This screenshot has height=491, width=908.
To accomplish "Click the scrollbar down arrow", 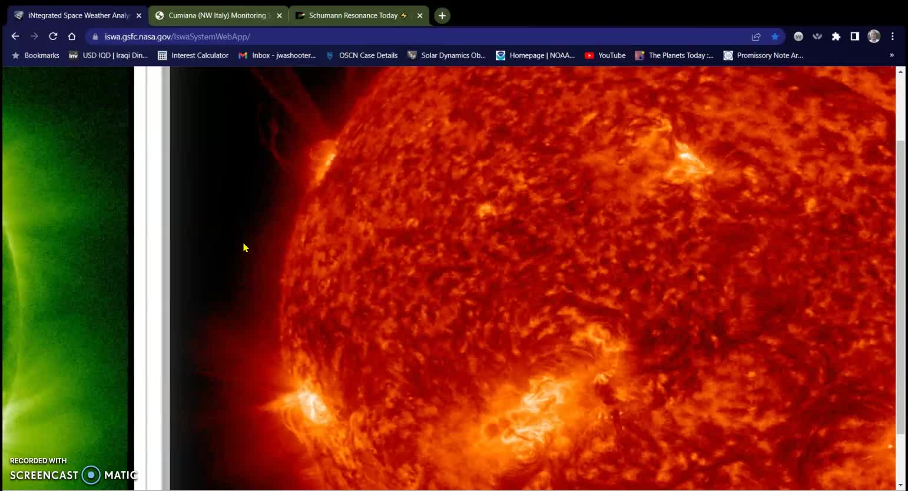I will (900, 486).
